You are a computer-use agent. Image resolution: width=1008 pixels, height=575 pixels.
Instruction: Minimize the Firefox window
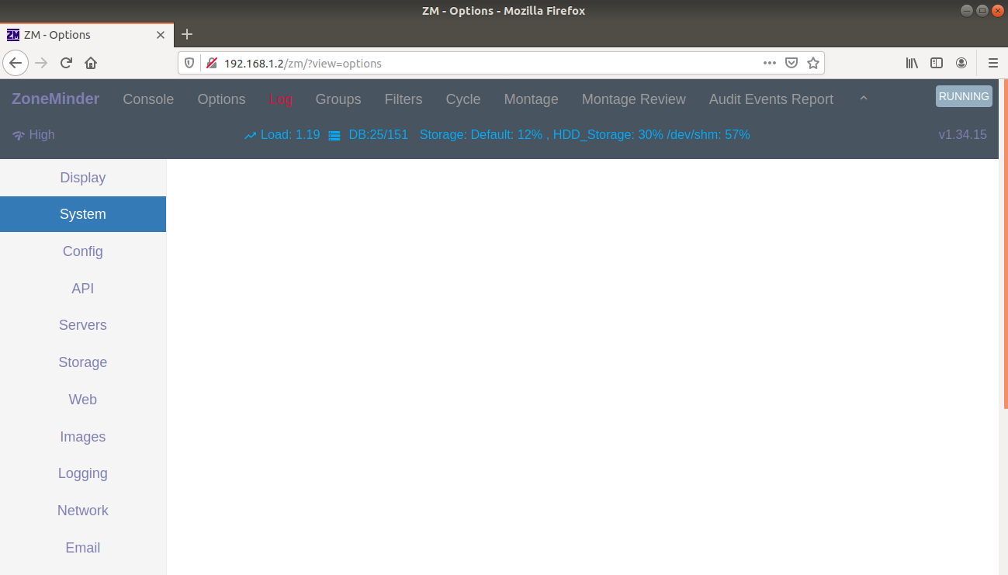(966, 11)
